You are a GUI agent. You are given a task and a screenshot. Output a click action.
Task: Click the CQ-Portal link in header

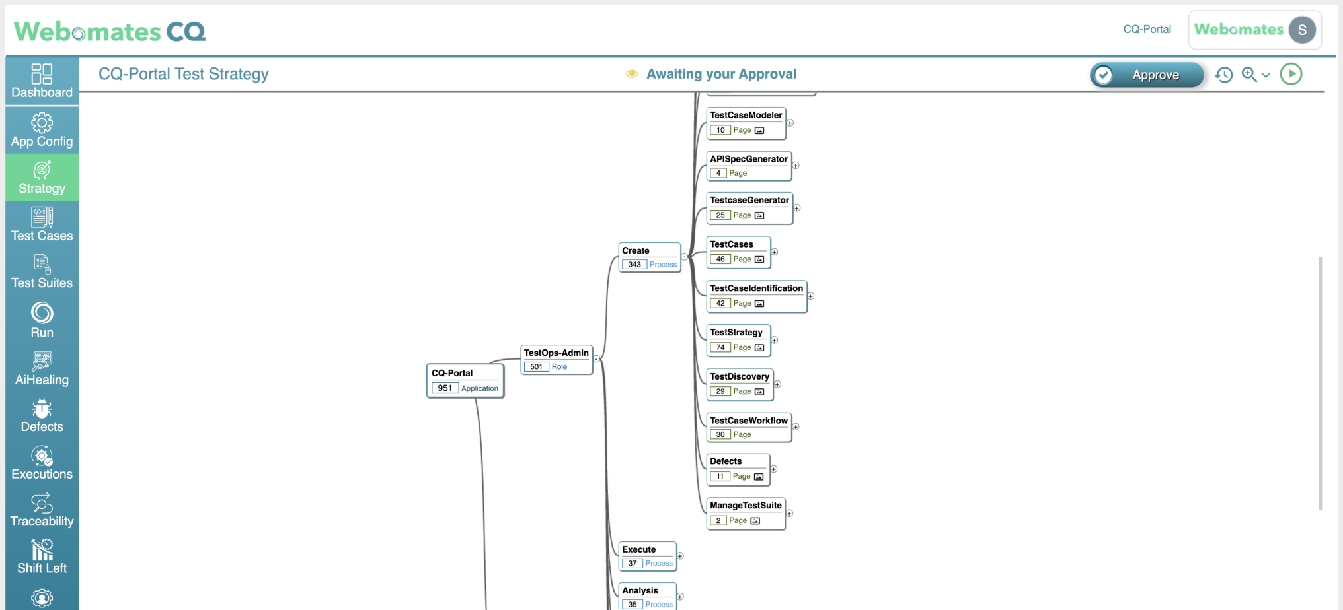[x=1147, y=29]
